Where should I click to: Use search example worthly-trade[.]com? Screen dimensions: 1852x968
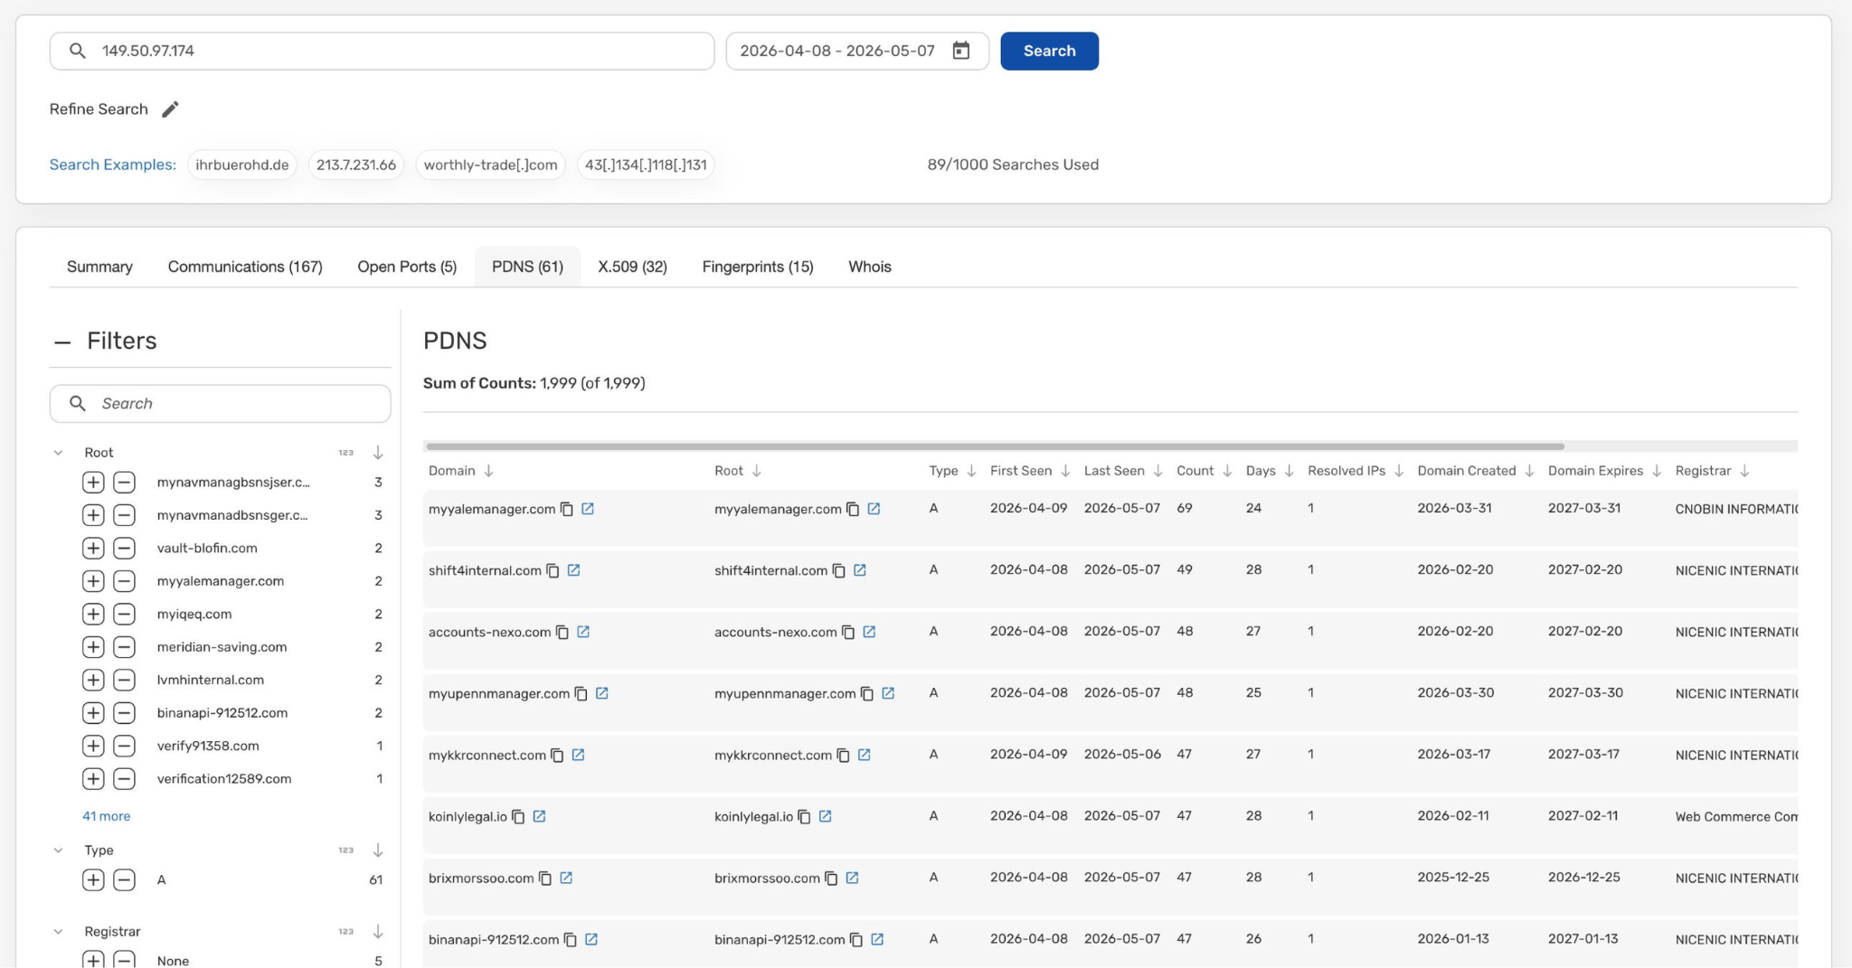pos(490,164)
